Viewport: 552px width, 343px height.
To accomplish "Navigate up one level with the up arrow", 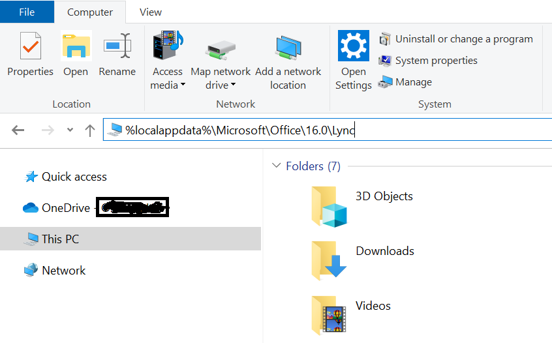I will (90, 130).
